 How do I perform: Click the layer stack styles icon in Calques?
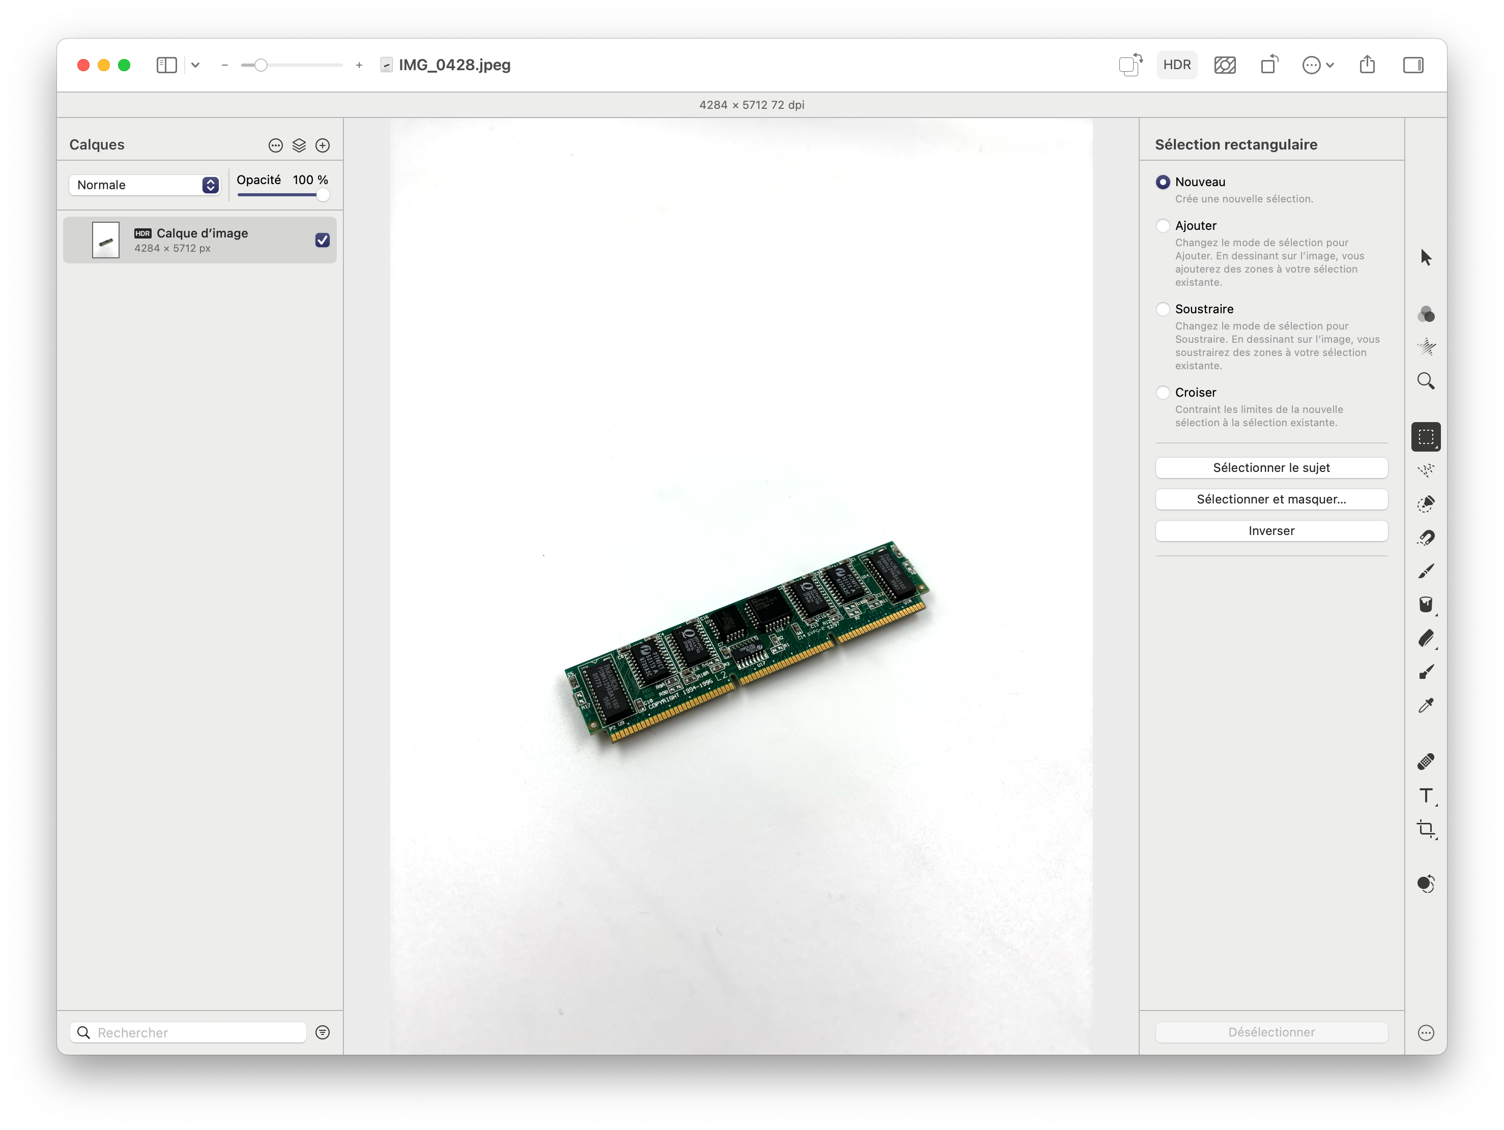tap(299, 145)
